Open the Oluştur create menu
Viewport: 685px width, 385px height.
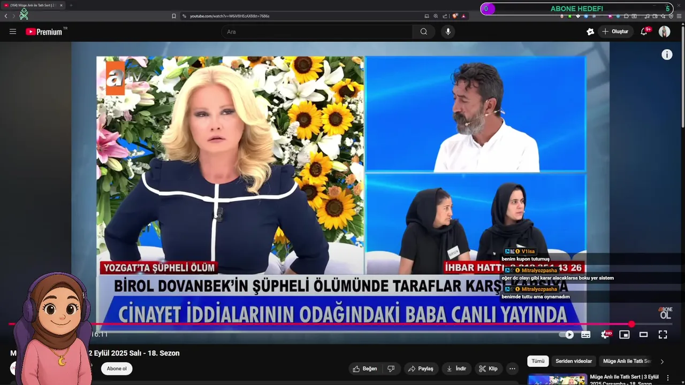click(x=615, y=32)
